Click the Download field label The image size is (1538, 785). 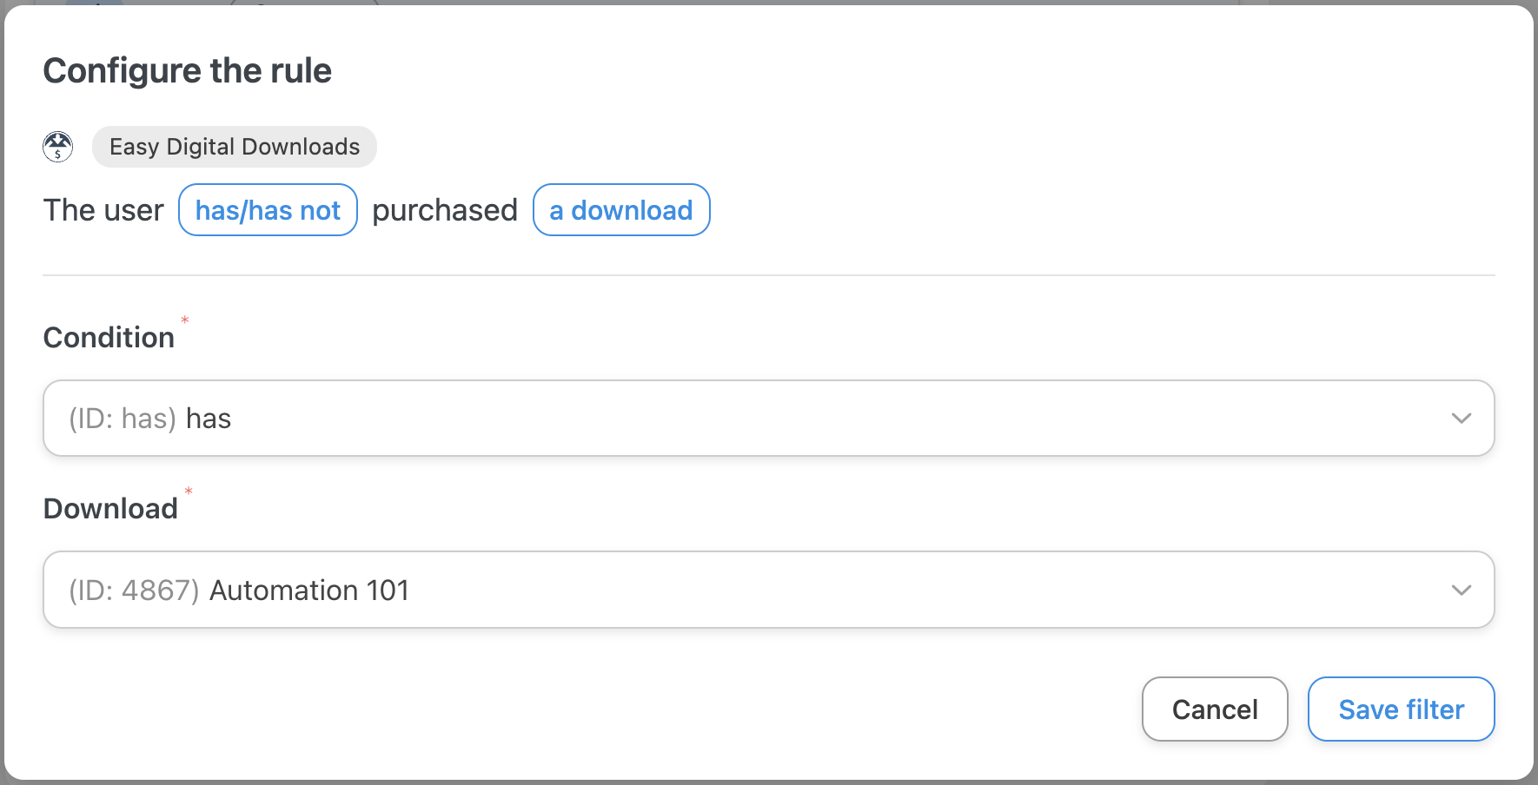pyautogui.click(x=110, y=509)
